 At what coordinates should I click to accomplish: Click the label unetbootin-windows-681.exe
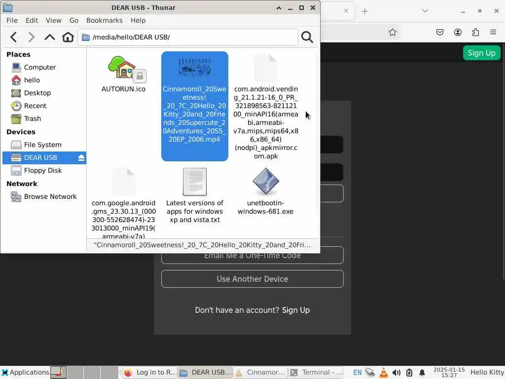(266, 207)
